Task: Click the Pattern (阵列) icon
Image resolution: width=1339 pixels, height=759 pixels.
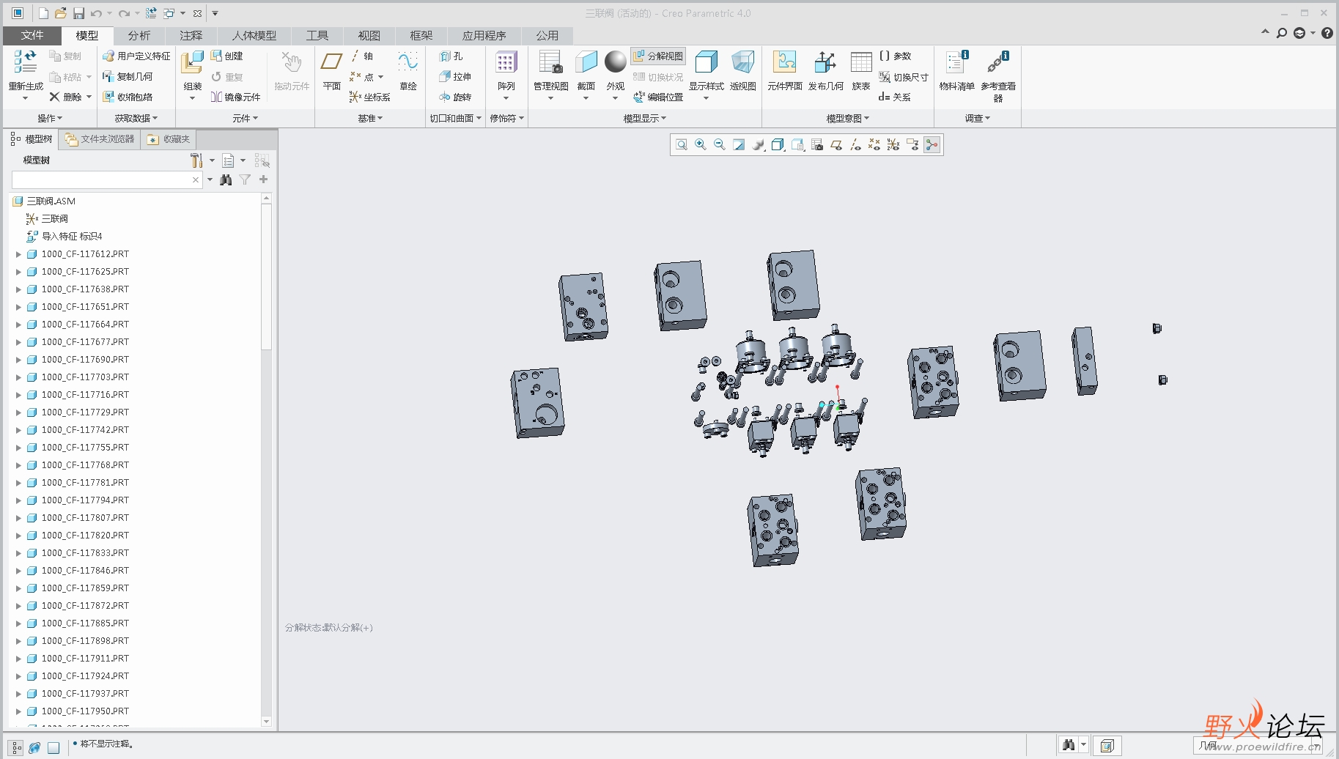Action: click(x=506, y=63)
